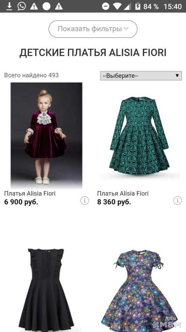Expand the Показать фильтры filter button
Screen dimensions: 186x332
click(x=93, y=29)
